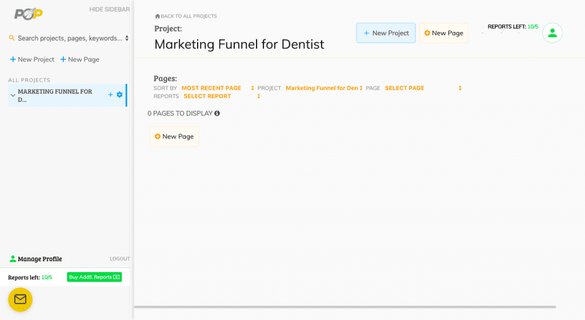
Task: Select the Marketing Funnel for D... project
Action: tap(55, 95)
